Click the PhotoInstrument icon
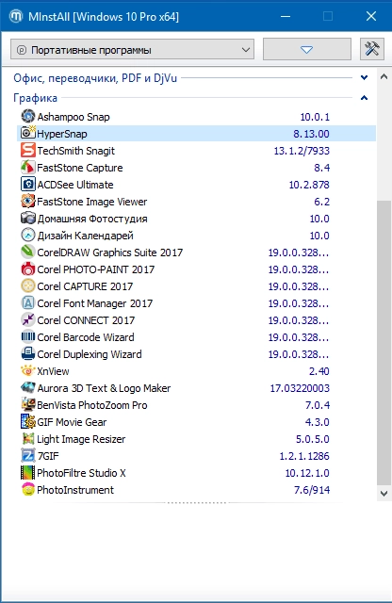This screenshot has height=603, width=392. pos(27,489)
